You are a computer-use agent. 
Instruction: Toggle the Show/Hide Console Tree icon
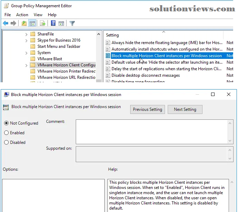32,23
